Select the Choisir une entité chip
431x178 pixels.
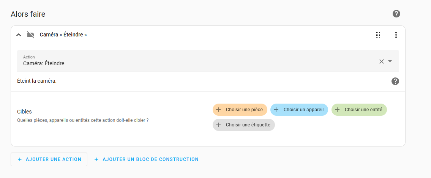pos(359,110)
